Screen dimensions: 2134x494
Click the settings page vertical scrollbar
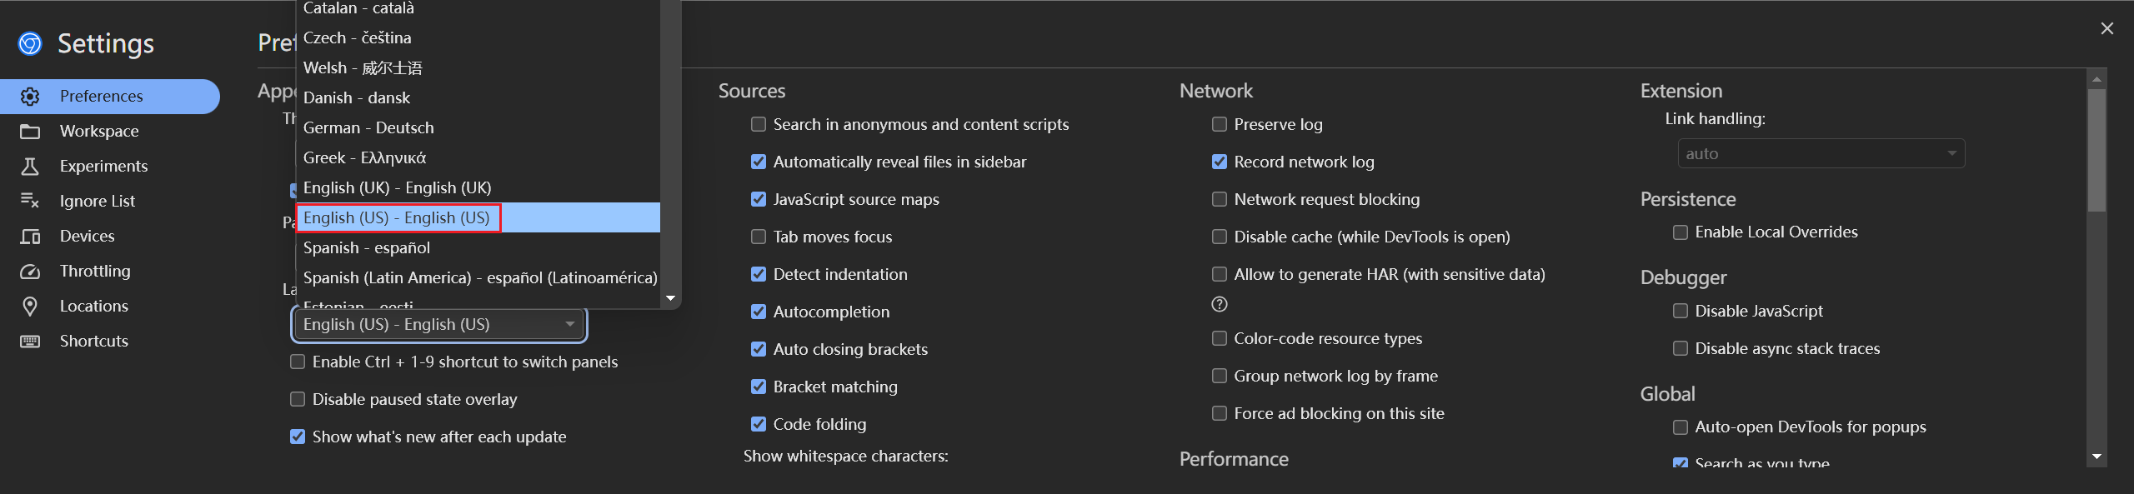[2096, 150]
